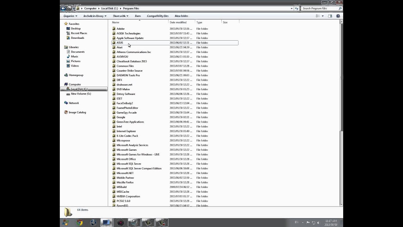Click the computer monitor taskbar icon
This screenshot has width=403, height=227.
[x=107, y=223]
